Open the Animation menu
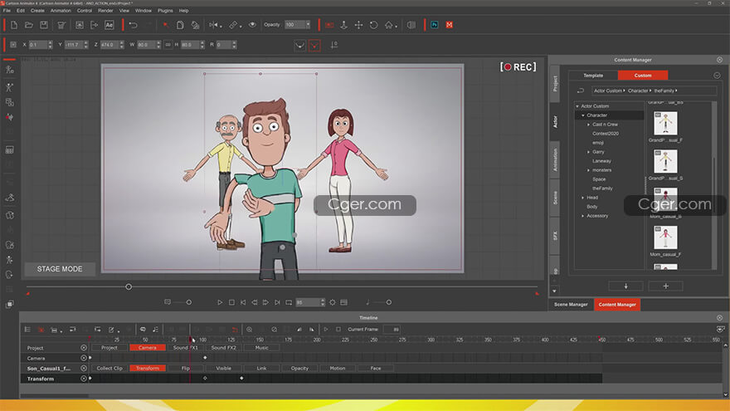The width and height of the screenshot is (730, 411). pyautogui.click(x=61, y=10)
